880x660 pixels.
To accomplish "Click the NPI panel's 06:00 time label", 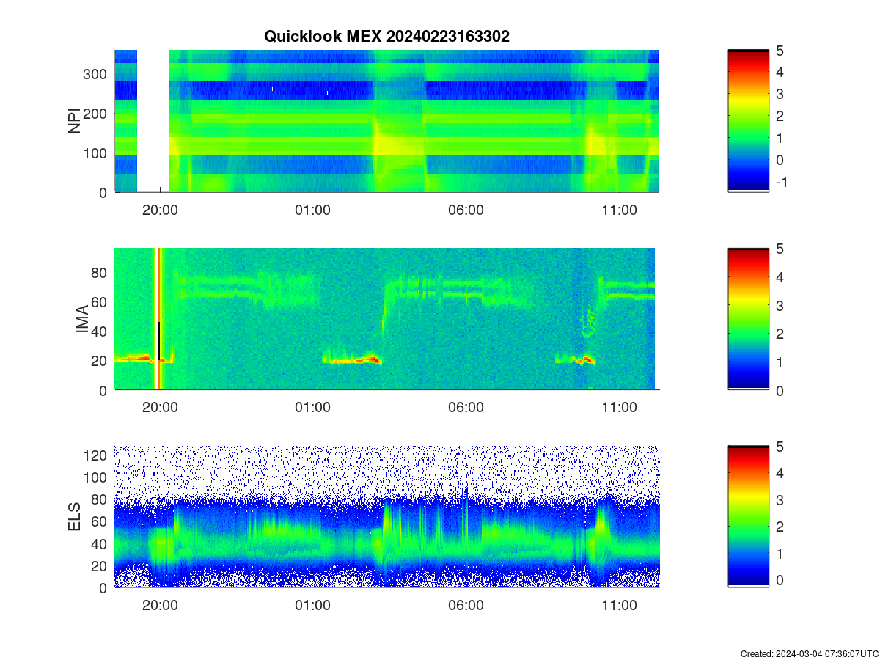I will [x=466, y=210].
